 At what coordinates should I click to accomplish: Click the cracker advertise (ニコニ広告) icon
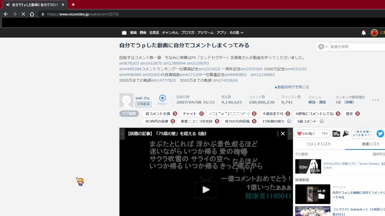[346, 134]
